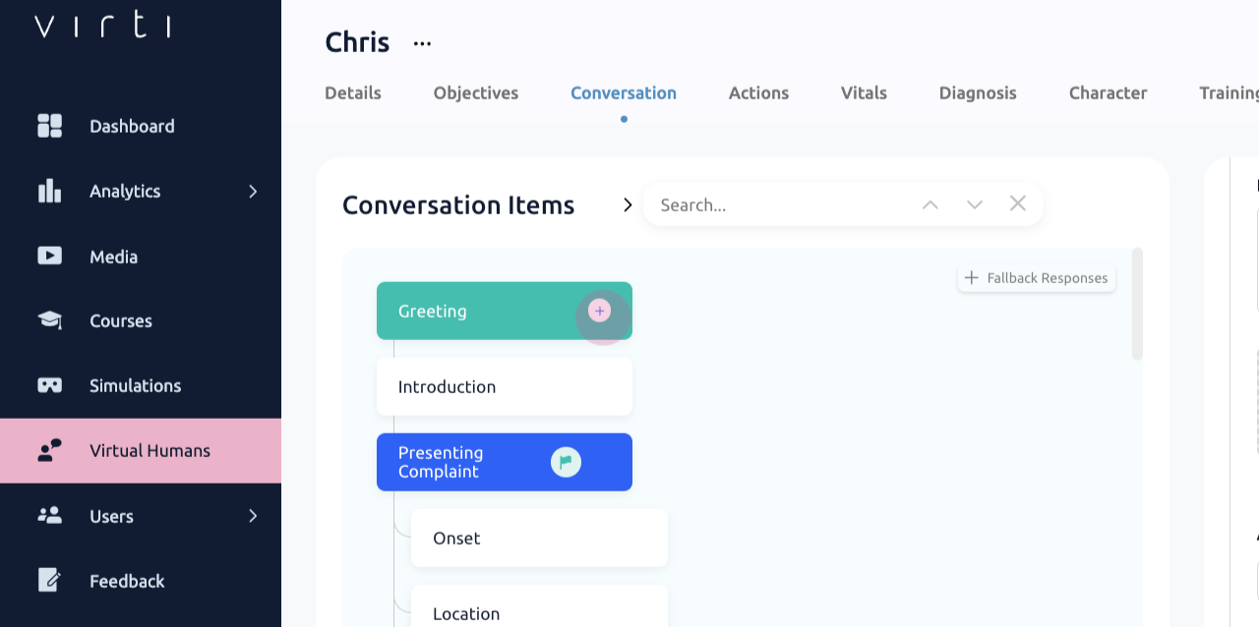Screen dimensions: 1259x627
Task: Click the Media play icon
Action: (x=49, y=256)
